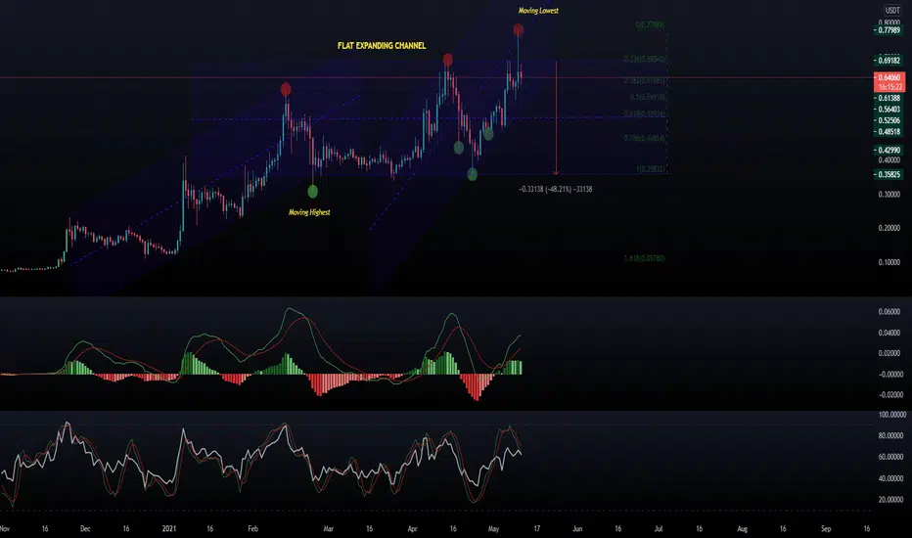The width and height of the screenshot is (912, 538).
Task: Click the green circle marker above Moving Highest
Action: click(x=313, y=191)
